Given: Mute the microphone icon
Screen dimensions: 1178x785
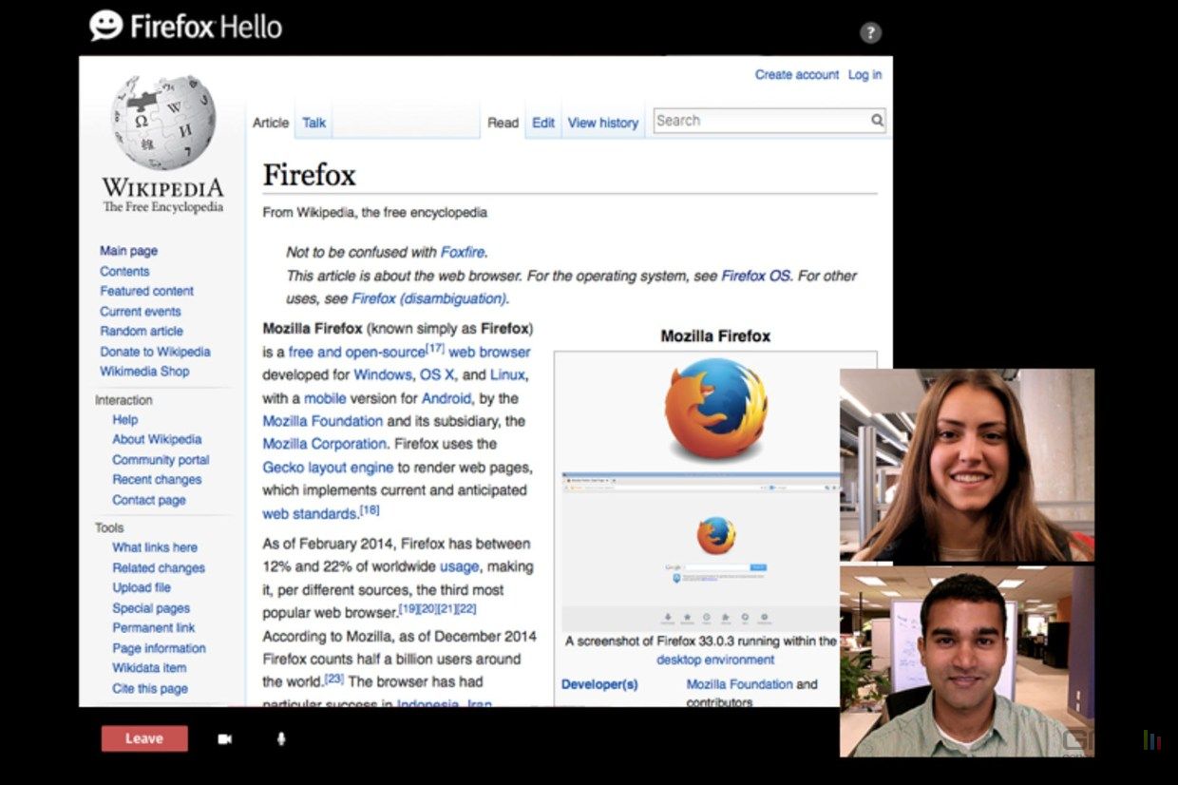Looking at the screenshot, I should pyautogui.click(x=281, y=738).
